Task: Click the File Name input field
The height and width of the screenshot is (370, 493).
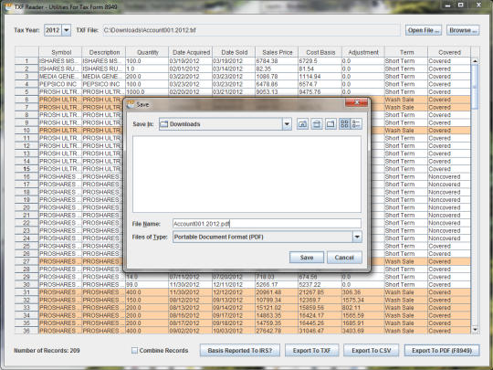Action: point(267,224)
